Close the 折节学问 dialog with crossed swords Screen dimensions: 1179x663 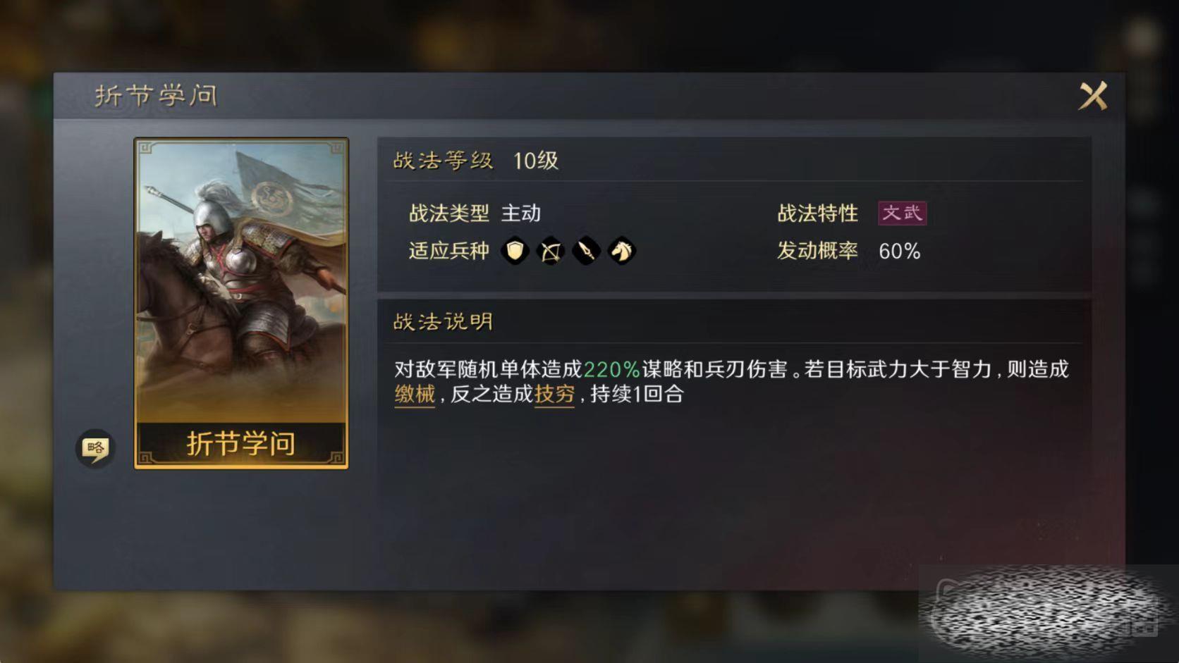click(x=1093, y=96)
